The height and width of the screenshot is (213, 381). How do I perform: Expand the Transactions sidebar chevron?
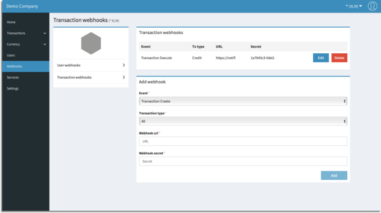point(45,33)
